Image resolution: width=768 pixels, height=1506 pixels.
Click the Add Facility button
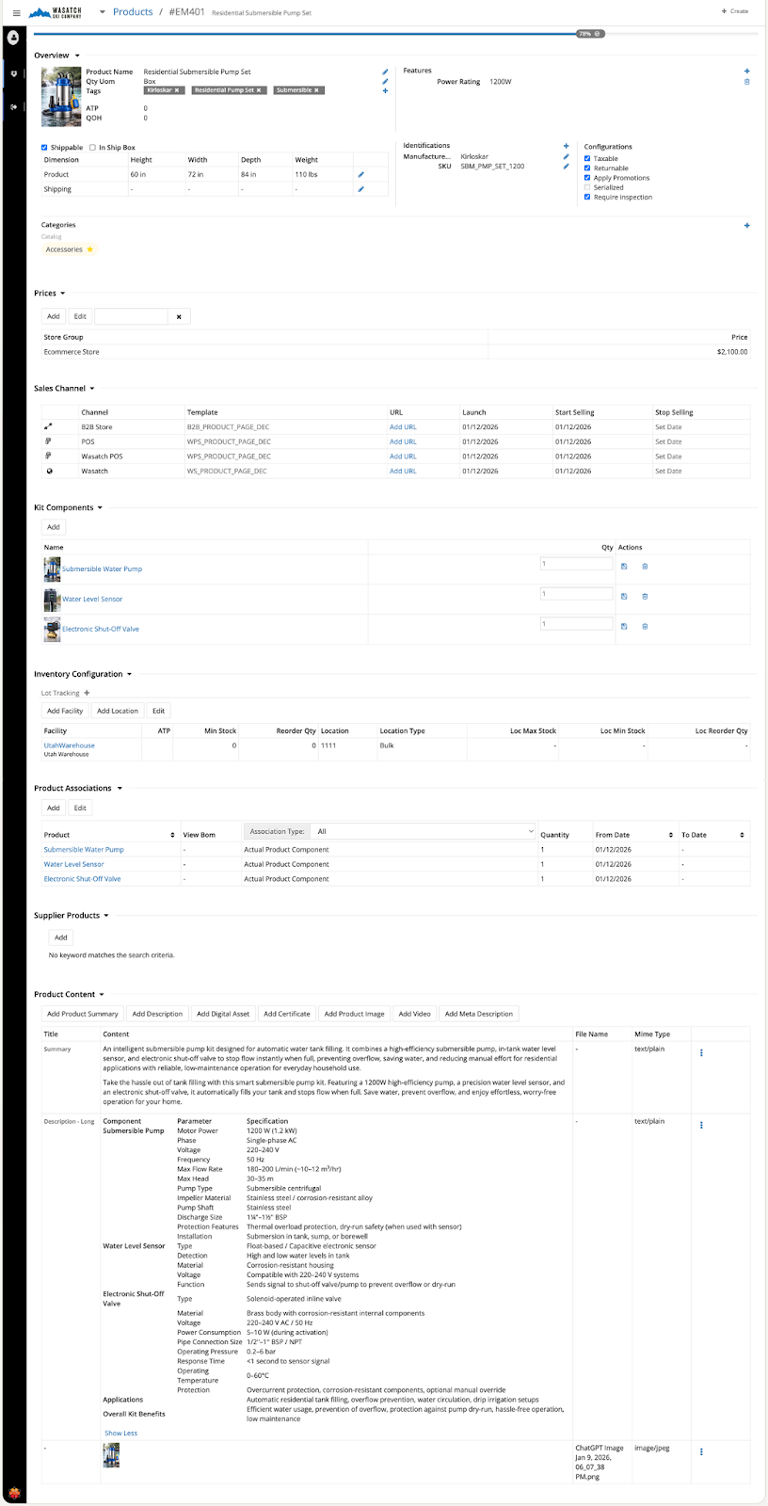[x=65, y=711]
